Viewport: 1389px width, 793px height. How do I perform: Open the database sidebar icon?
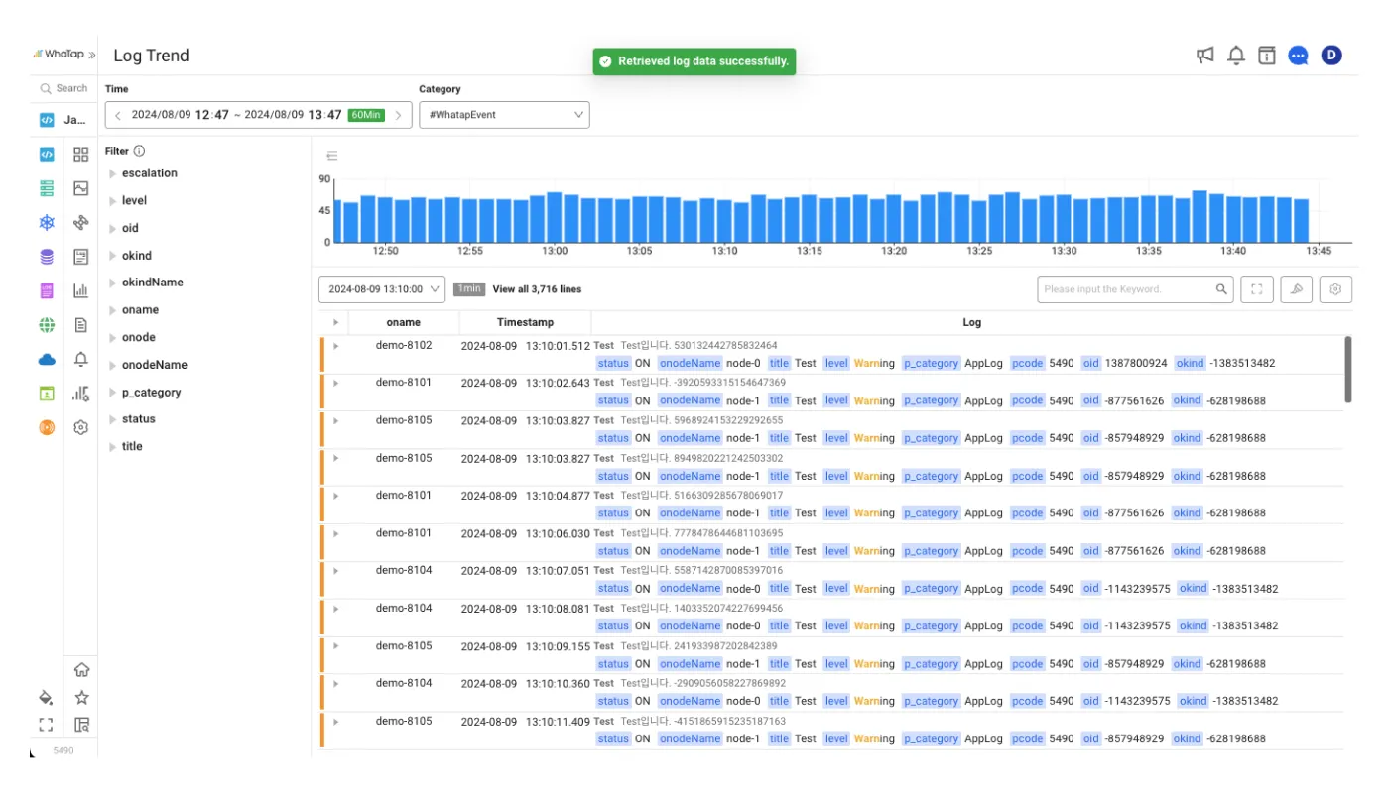(x=47, y=257)
